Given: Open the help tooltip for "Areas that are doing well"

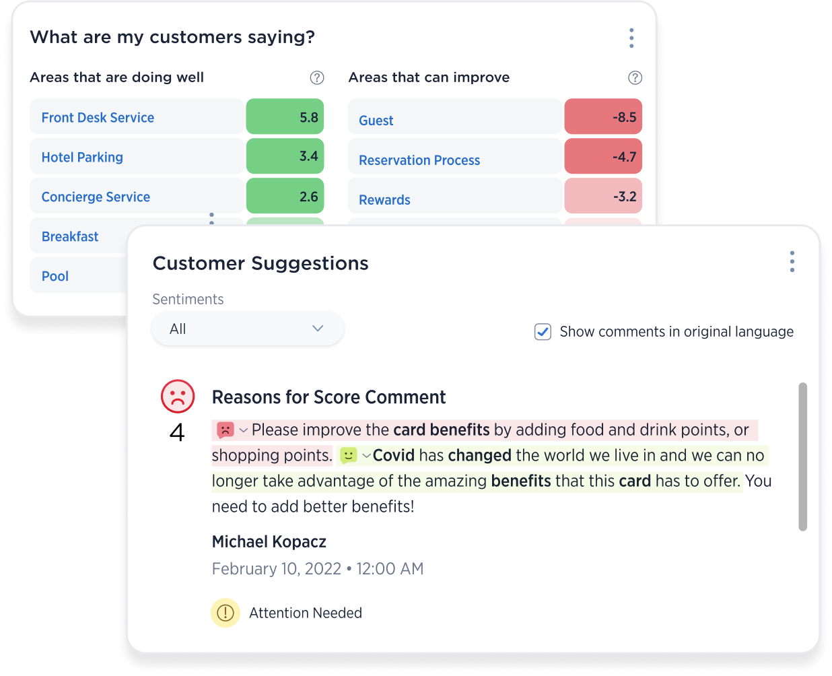Looking at the screenshot, I should point(317,78).
